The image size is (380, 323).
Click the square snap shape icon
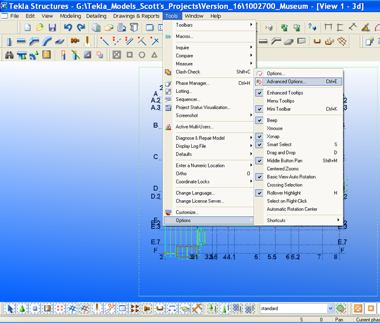point(129,55)
